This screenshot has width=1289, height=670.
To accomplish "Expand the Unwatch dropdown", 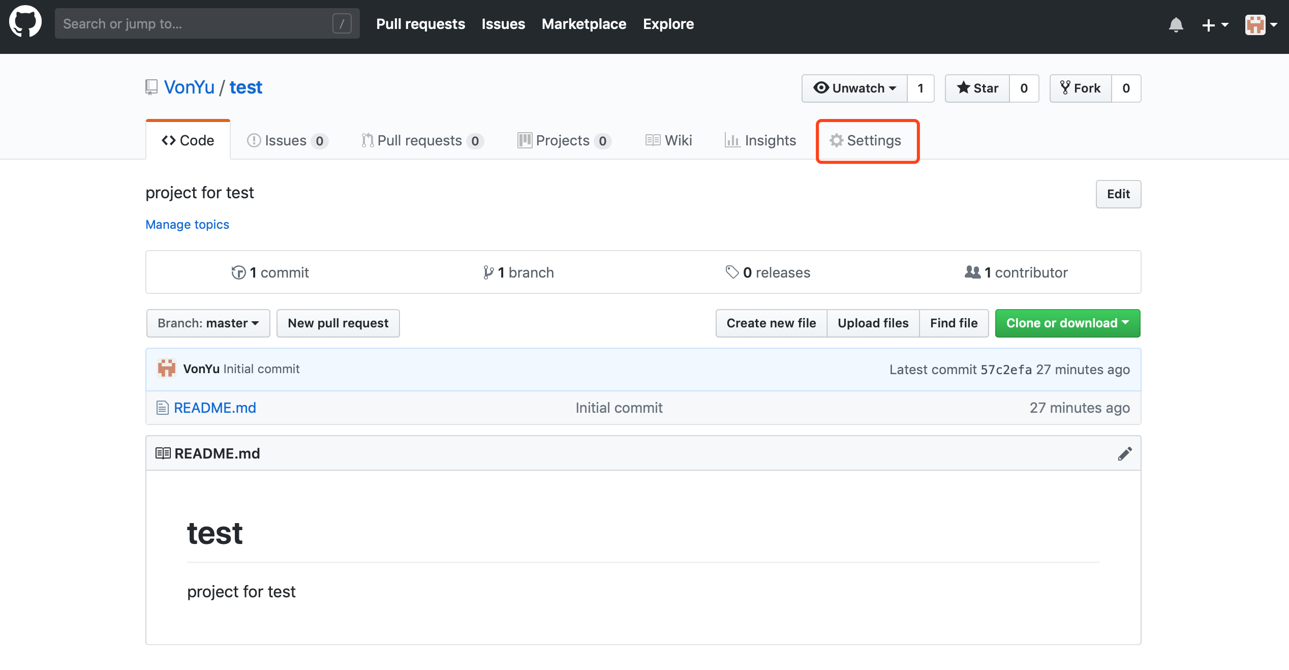I will 854,88.
